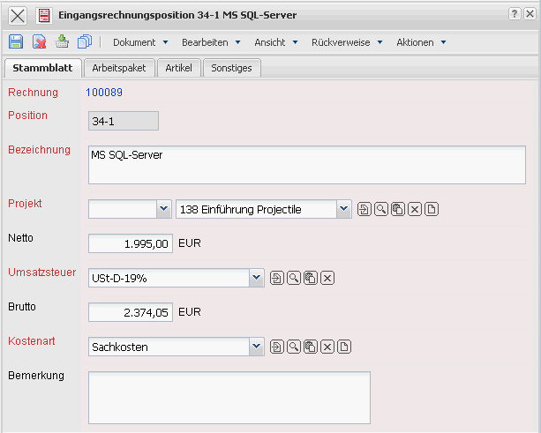Screen dimensions: 541x433
Task: Open the Aktionen menu
Action: click(421, 41)
